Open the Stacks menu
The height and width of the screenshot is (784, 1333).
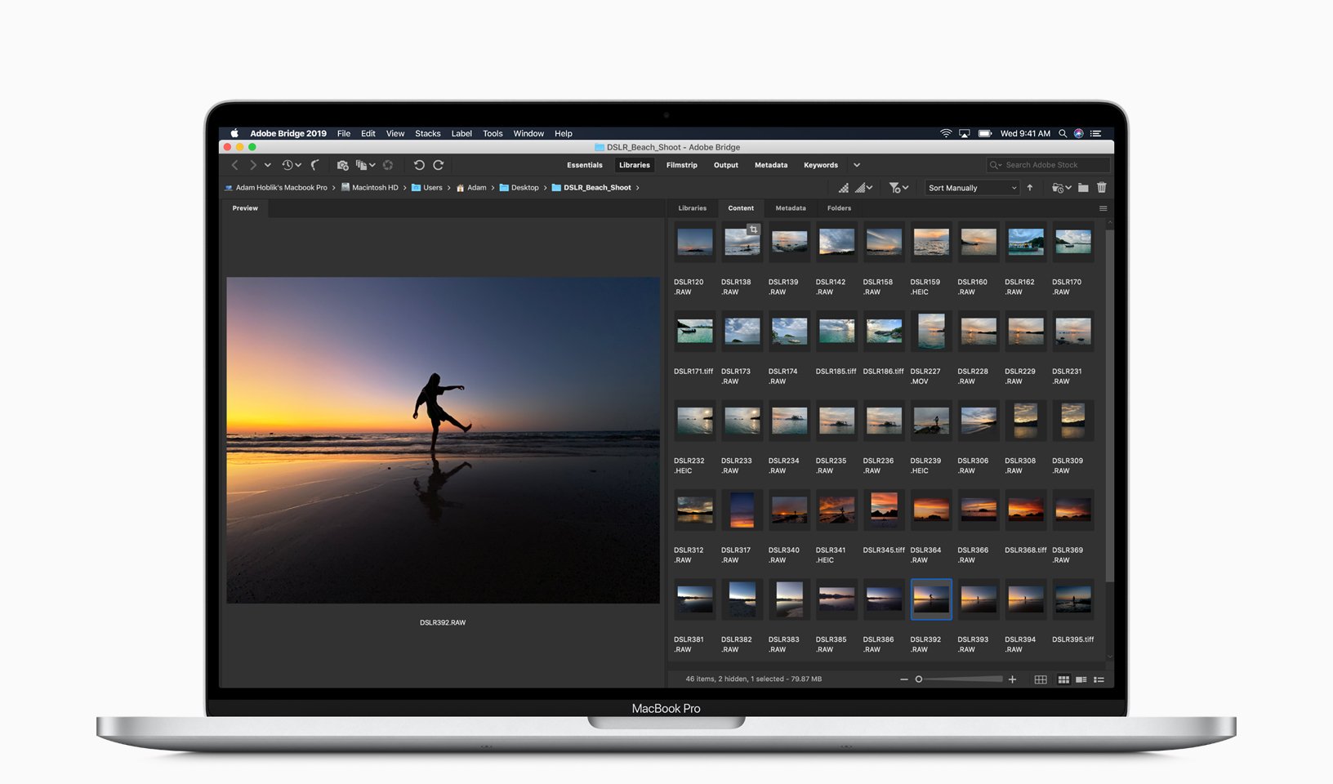tap(427, 133)
